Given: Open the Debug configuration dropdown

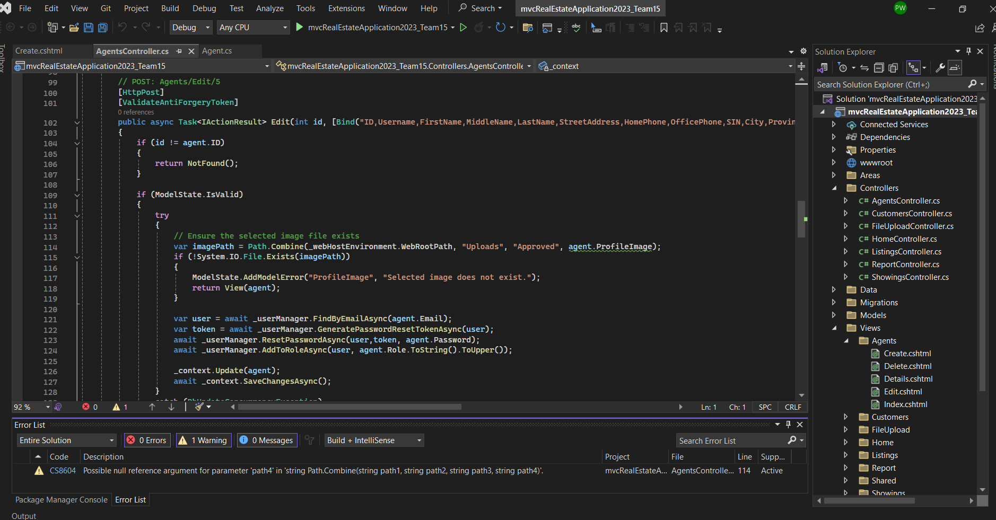Looking at the screenshot, I should pyautogui.click(x=191, y=28).
